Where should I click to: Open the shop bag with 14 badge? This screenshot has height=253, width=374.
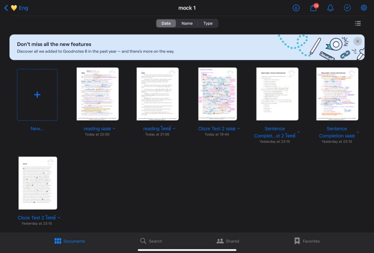[314, 7]
